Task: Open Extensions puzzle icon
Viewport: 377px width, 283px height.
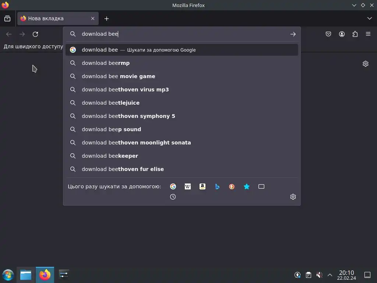Action: click(x=355, y=34)
